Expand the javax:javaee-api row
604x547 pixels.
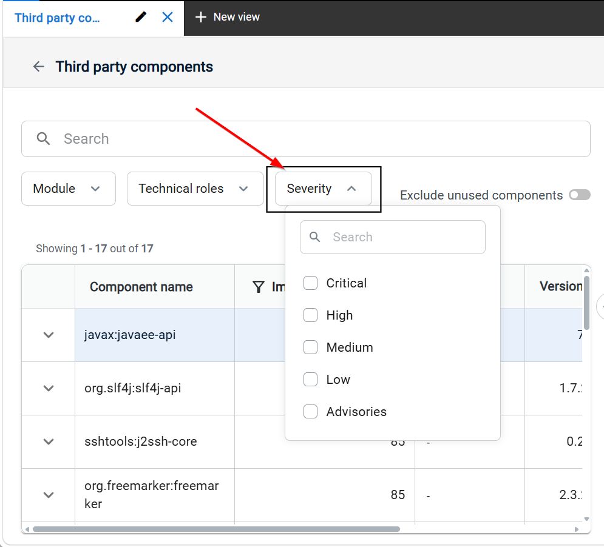[49, 335]
